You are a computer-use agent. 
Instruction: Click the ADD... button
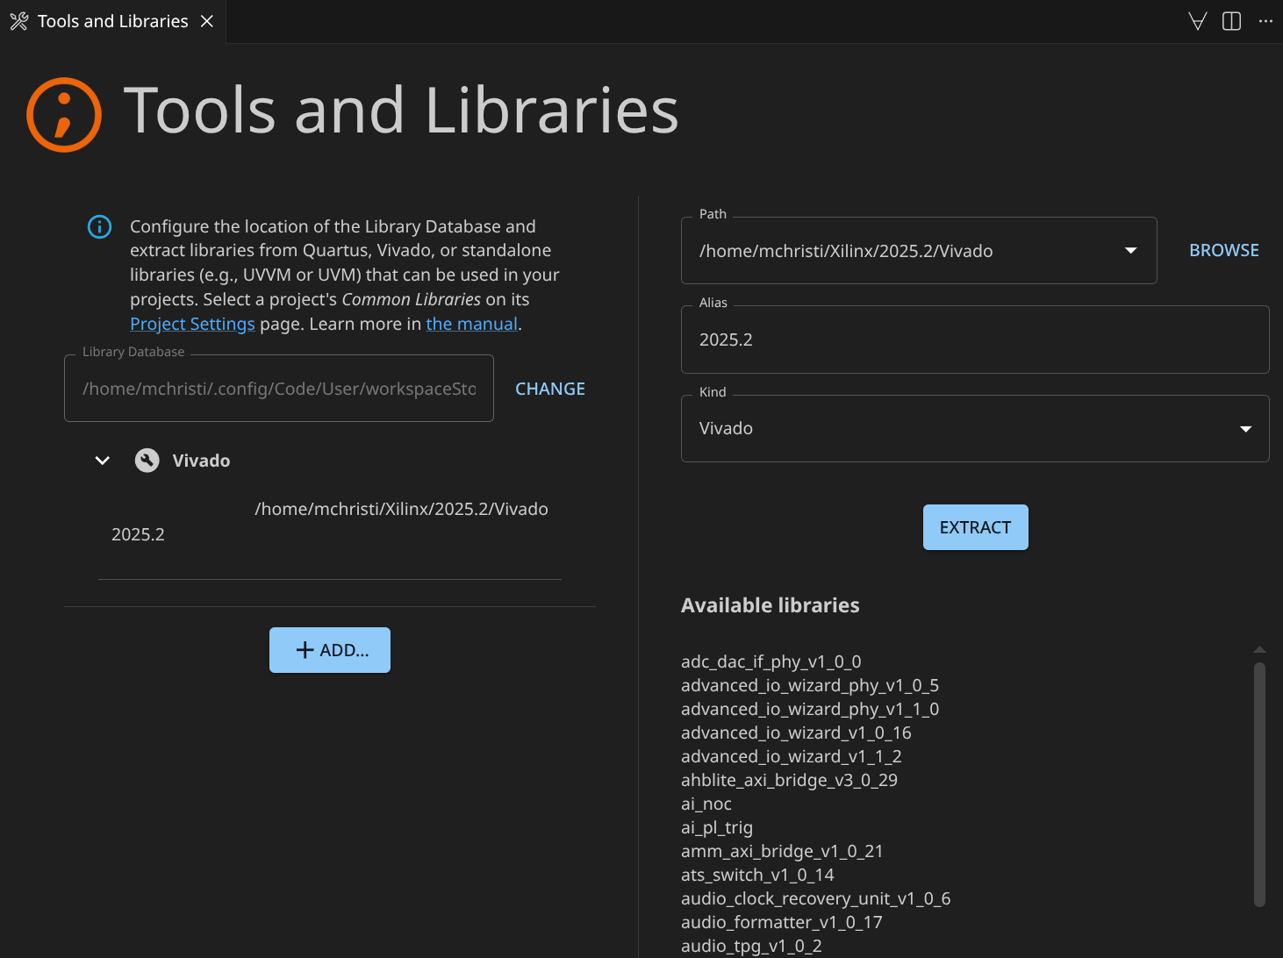point(330,650)
